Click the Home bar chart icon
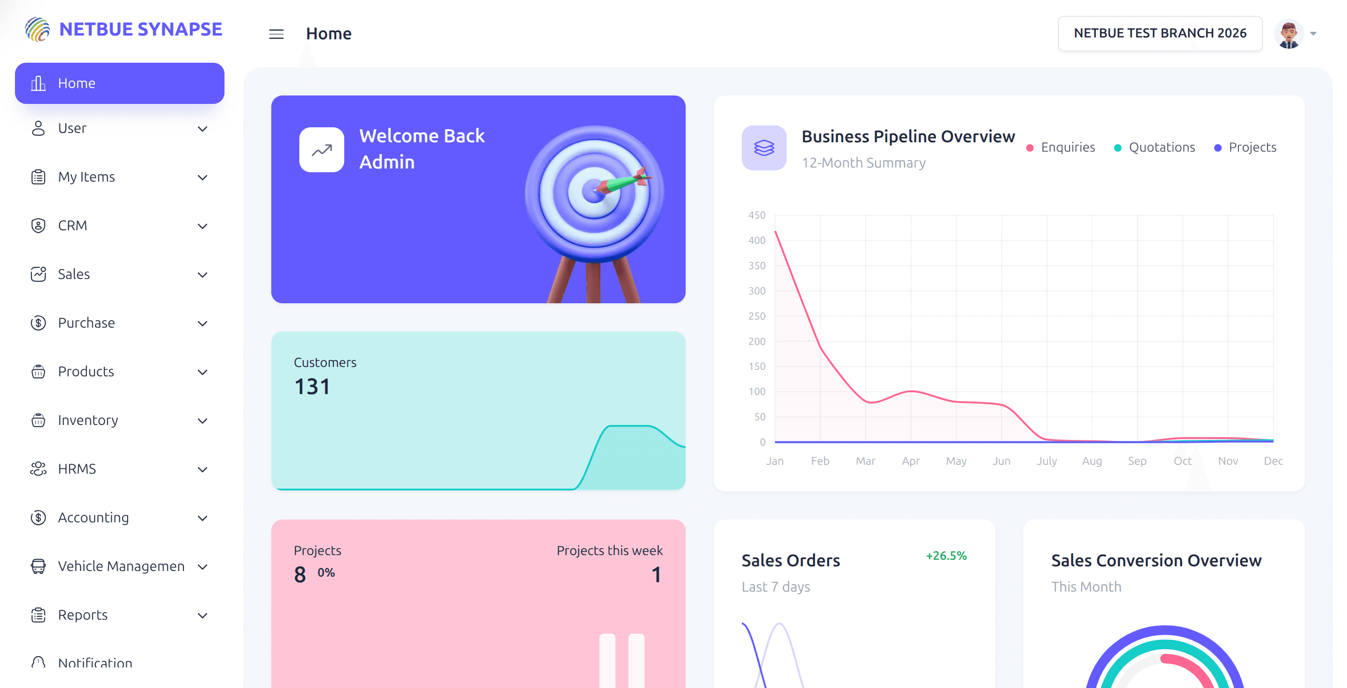Screen dimensions: 1347x688 [x=38, y=83]
